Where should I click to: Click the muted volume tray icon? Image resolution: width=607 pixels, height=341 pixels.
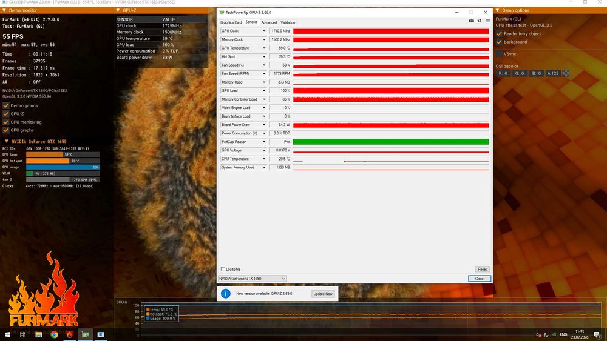[538, 335]
